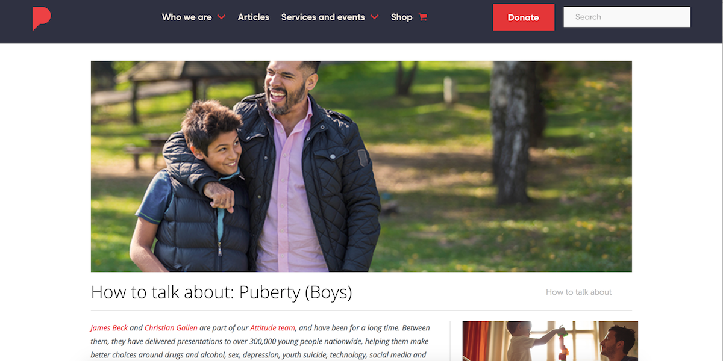Viewport: 723px width, 361px height.
Task: Focus the Search input field
Action: click(627, 17)
